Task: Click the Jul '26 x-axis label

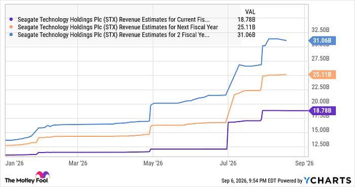Action: pos(228,163)
